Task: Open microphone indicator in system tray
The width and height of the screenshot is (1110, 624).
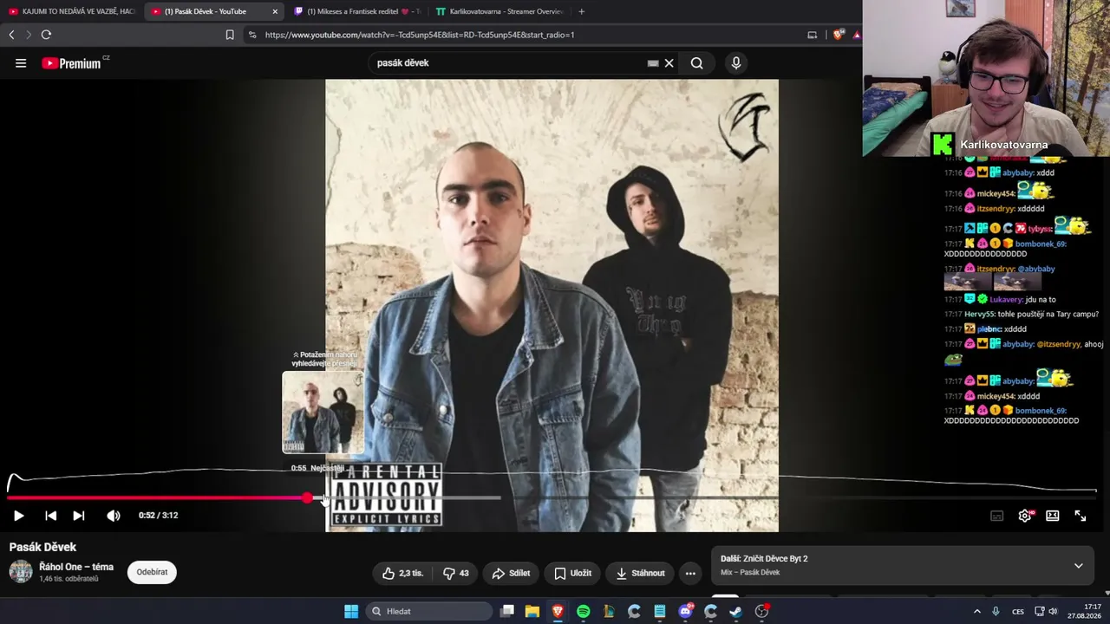Action: [996, 612]
